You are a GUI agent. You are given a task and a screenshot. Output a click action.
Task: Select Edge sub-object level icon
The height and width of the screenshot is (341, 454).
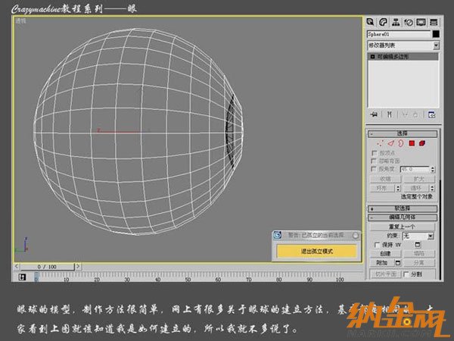[391, 142]
